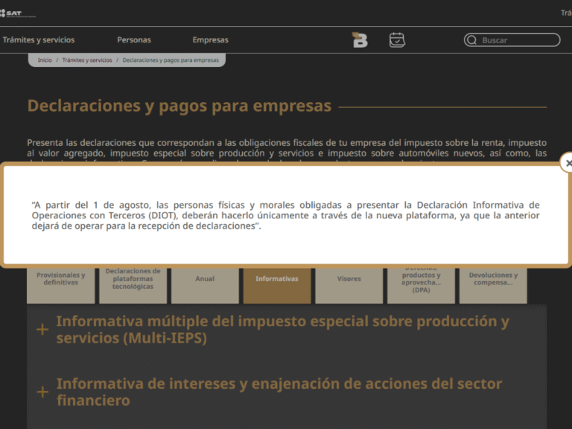
Task: Click the SAT logo in header
Action: point(18,13)
